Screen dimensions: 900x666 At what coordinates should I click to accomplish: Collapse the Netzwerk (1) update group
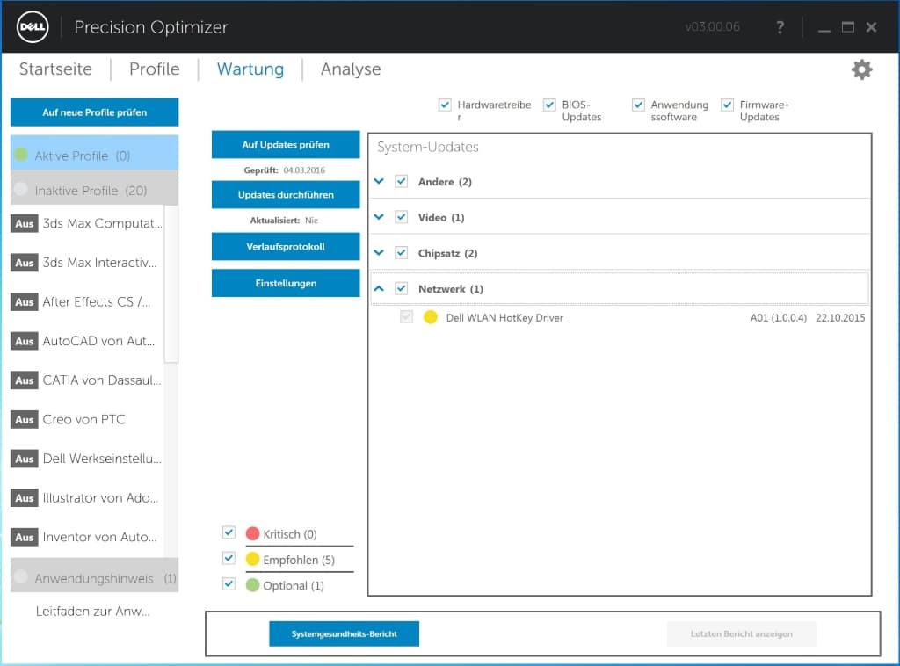(379, 288)
